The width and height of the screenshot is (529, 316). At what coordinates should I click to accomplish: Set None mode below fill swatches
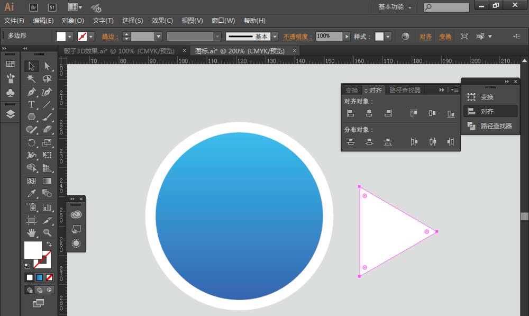(x=49, y=277)
